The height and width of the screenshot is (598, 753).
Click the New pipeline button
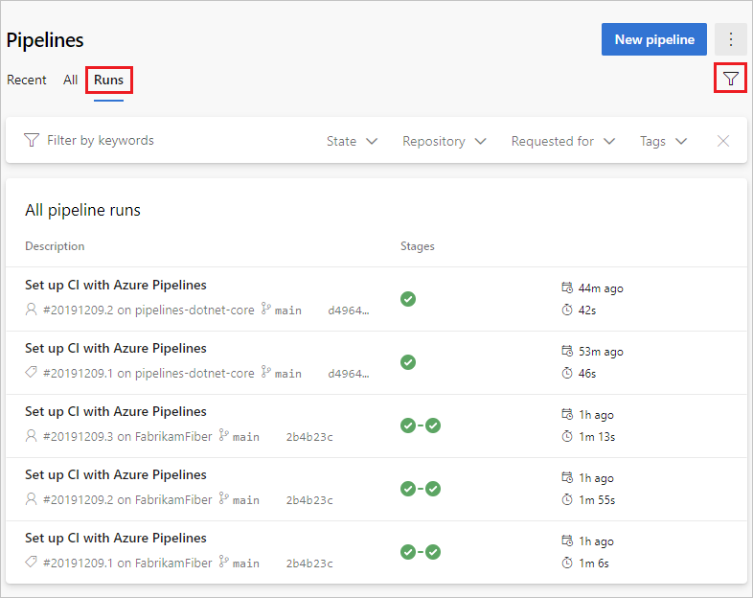point(654,39)
